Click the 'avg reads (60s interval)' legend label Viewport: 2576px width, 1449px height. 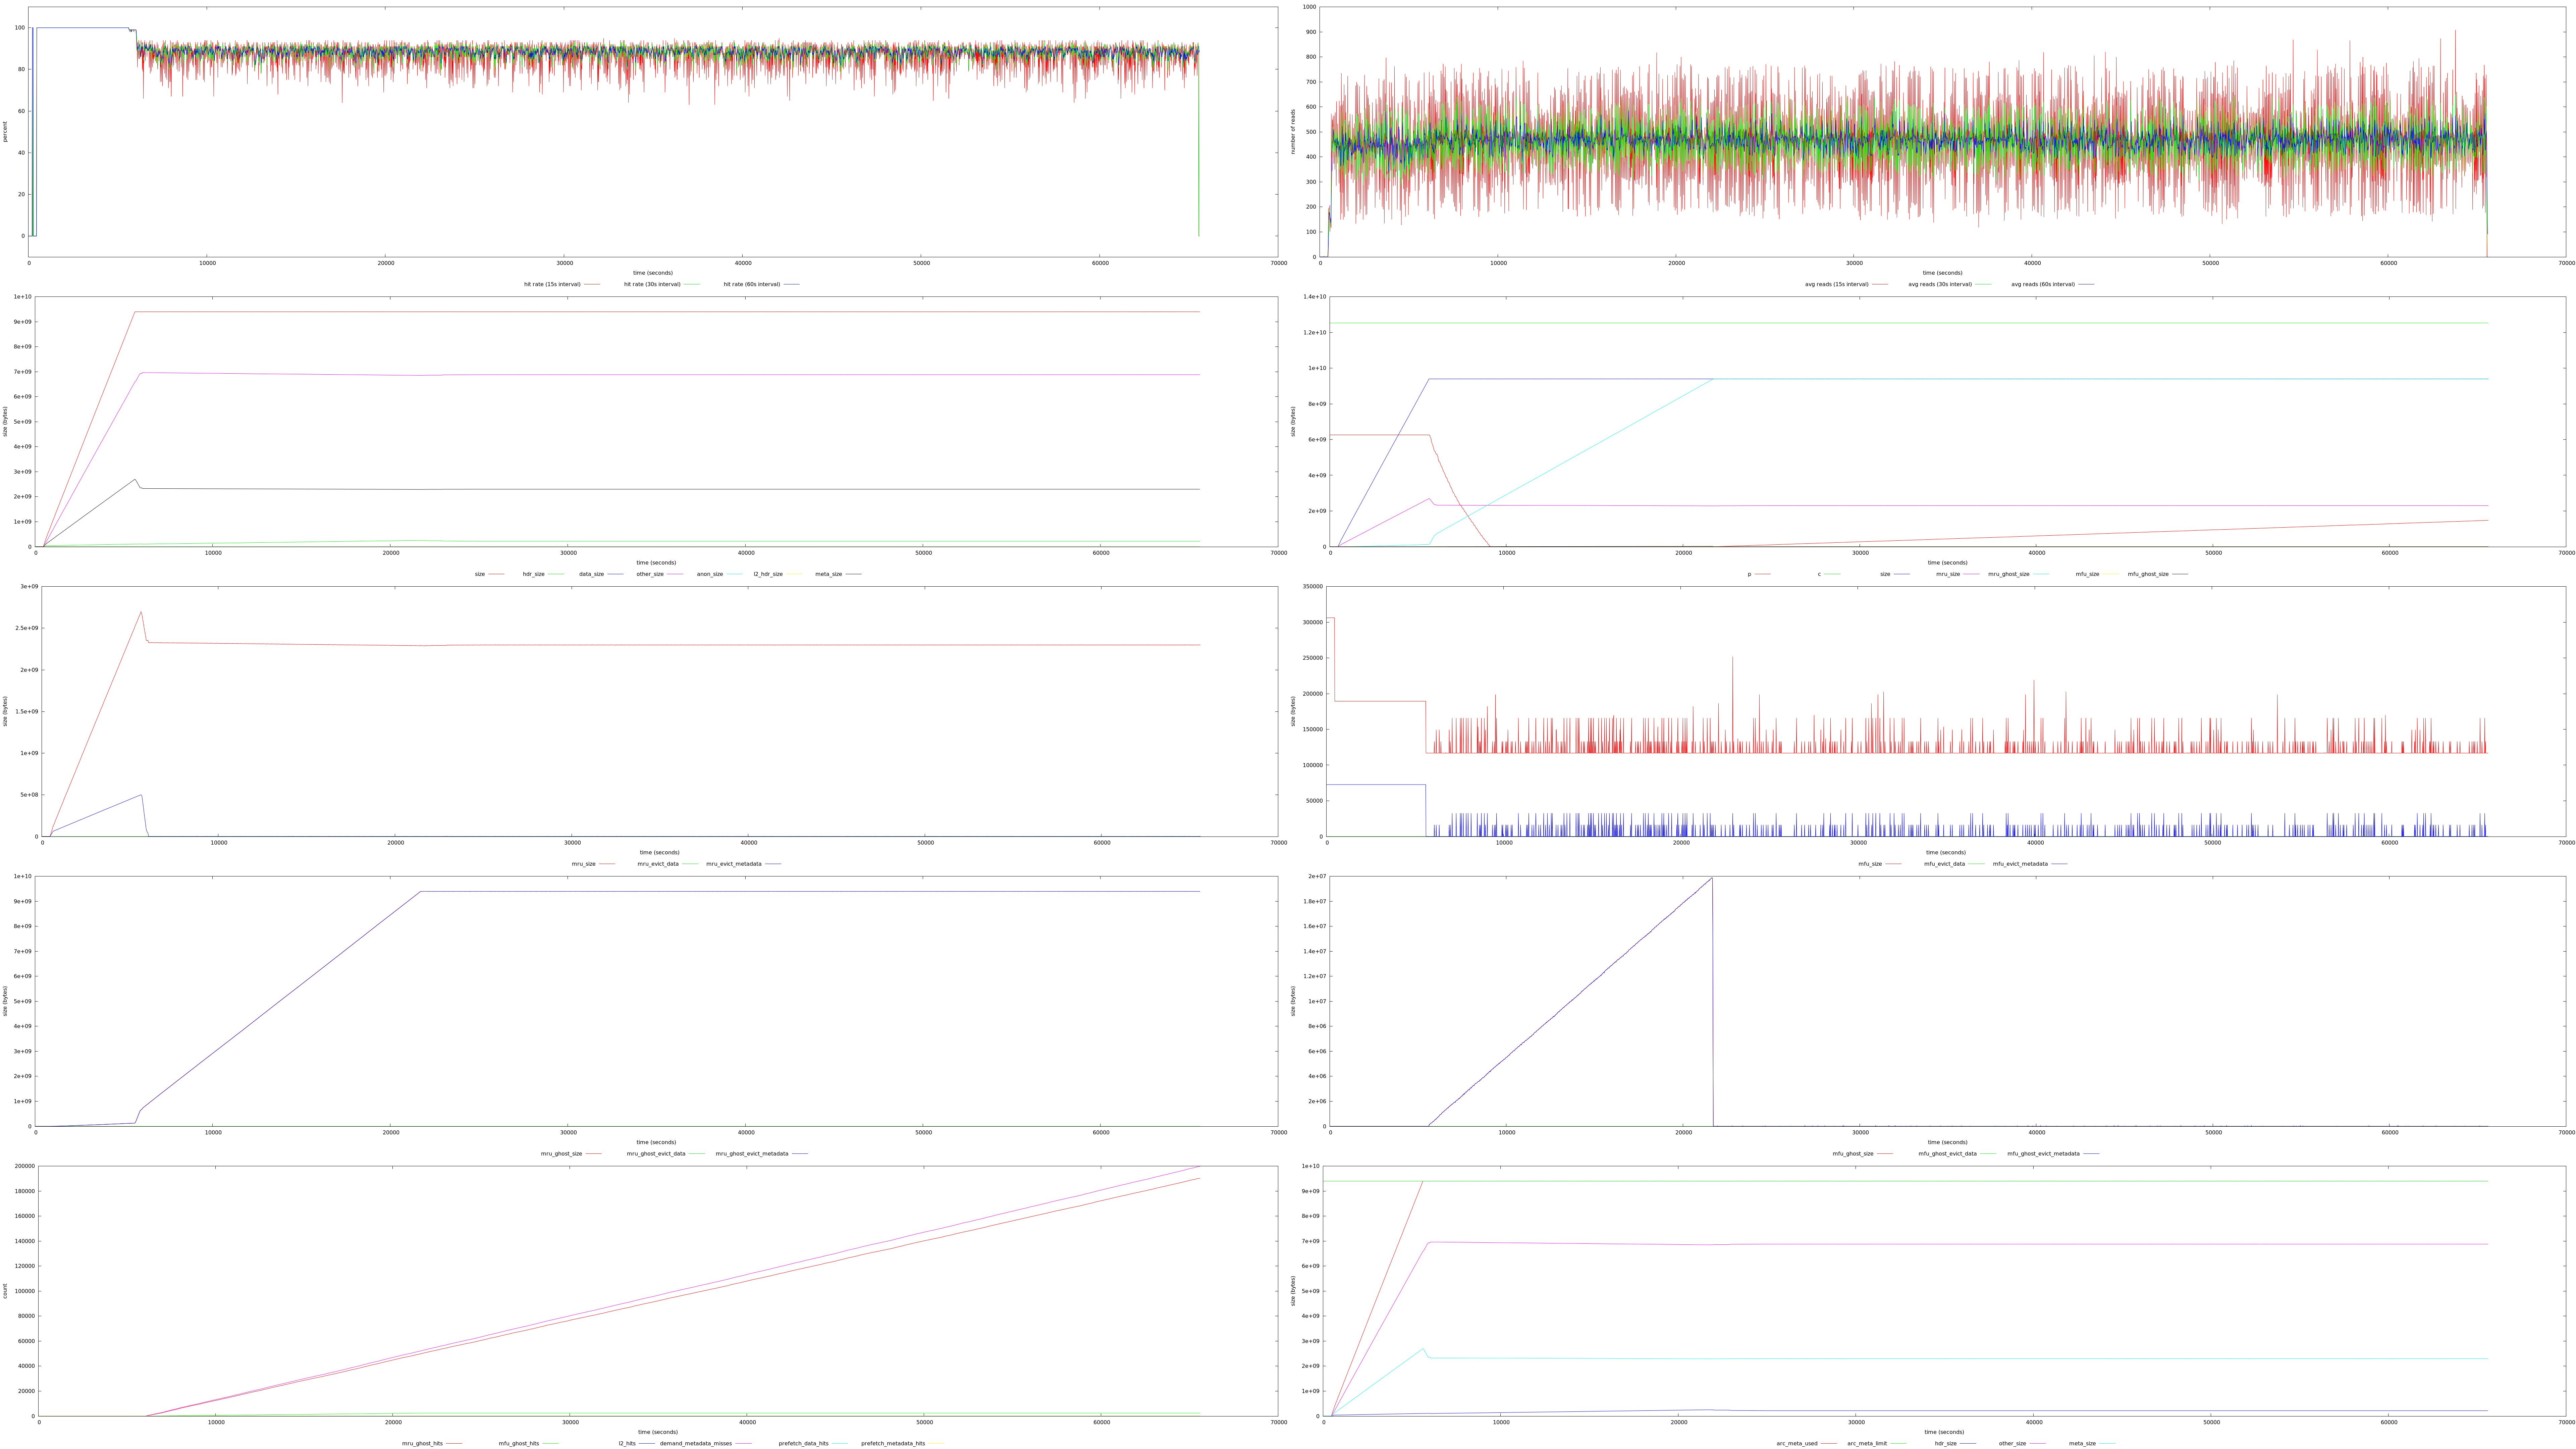click(2043, 284)
